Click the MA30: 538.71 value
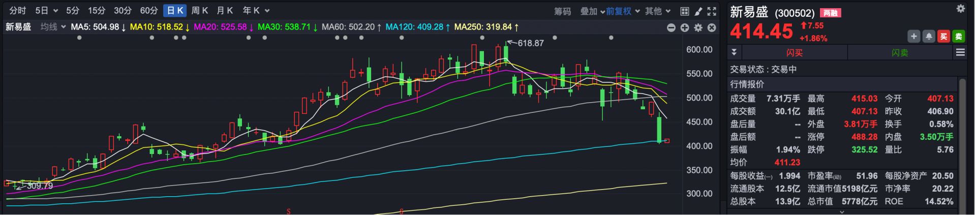The image size is (975, 215). coord(288,27)
